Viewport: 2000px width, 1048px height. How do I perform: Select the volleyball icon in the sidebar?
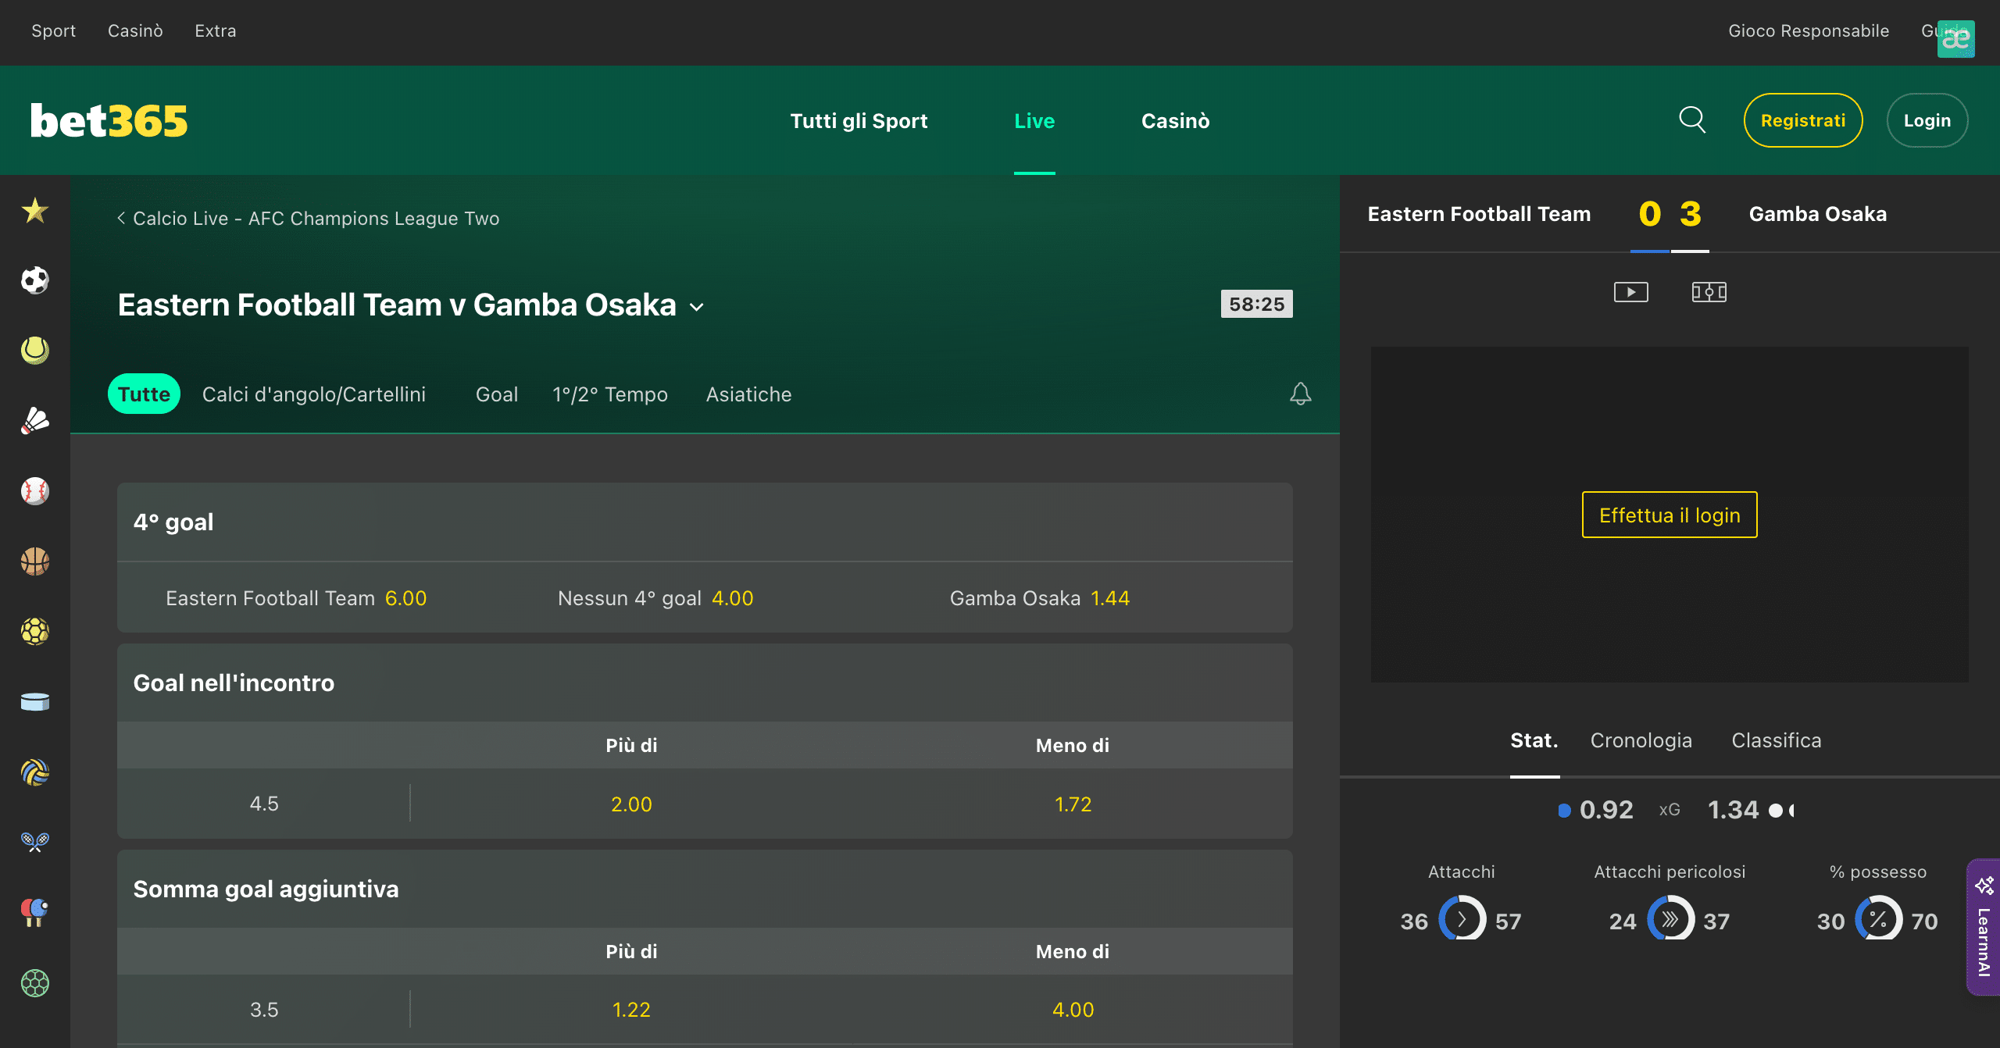[34, 772]
